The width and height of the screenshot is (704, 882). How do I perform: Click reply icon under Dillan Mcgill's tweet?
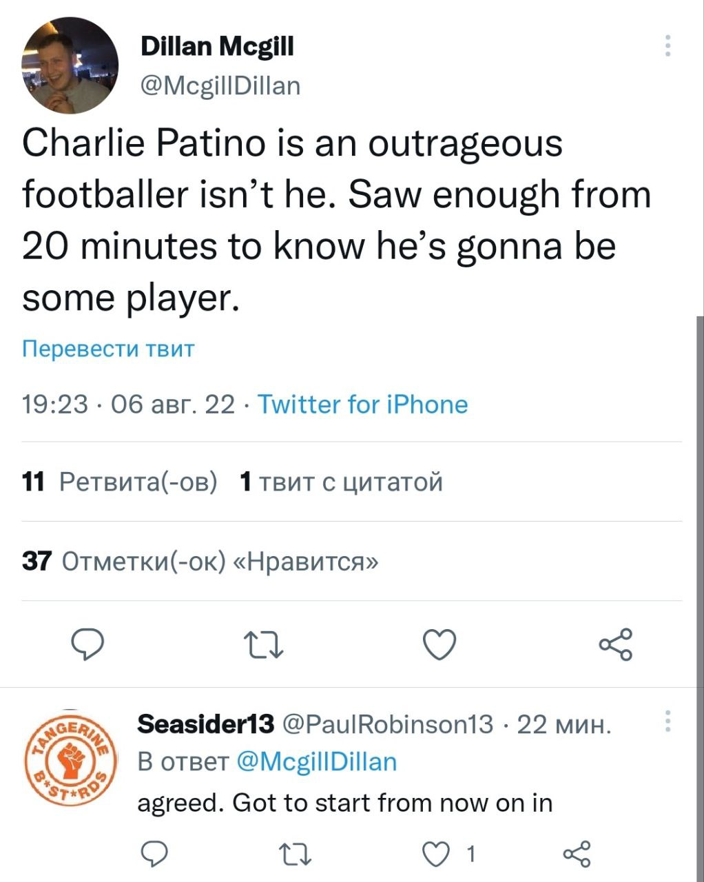89,645
